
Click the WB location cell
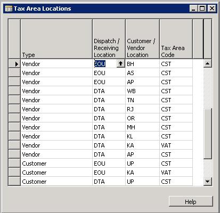[142, 91]
